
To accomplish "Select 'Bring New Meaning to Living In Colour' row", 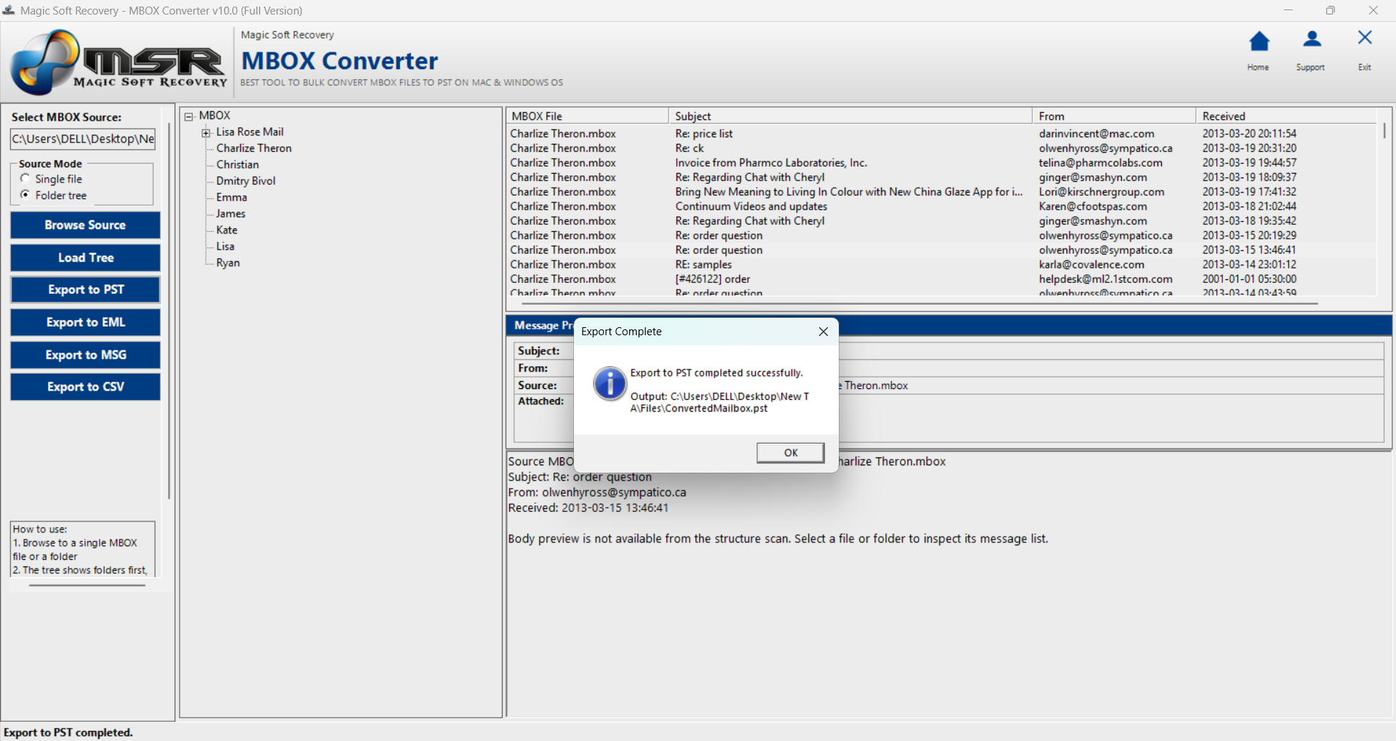I will coord(941,192).
